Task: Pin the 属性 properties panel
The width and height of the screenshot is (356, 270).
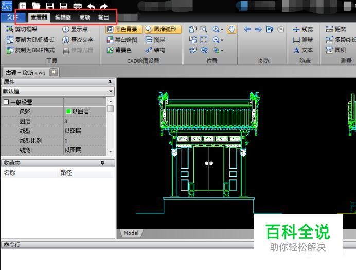Action: 110,82
